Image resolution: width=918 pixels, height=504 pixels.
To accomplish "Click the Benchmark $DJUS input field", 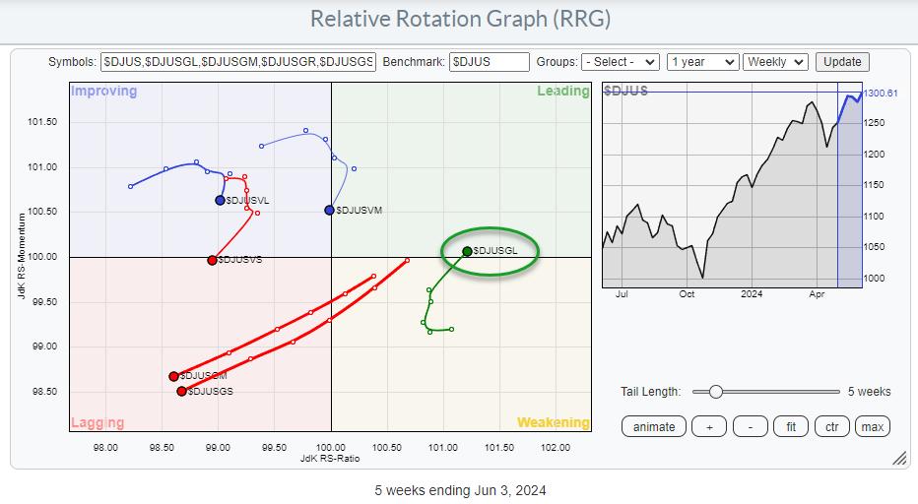I will click(489, 62).
